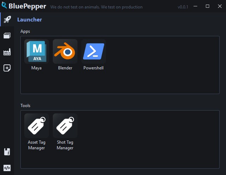This screenshot has width=226, height=175.
Task: Select the factory sidebar icon
Action: (x=7, y=52)
